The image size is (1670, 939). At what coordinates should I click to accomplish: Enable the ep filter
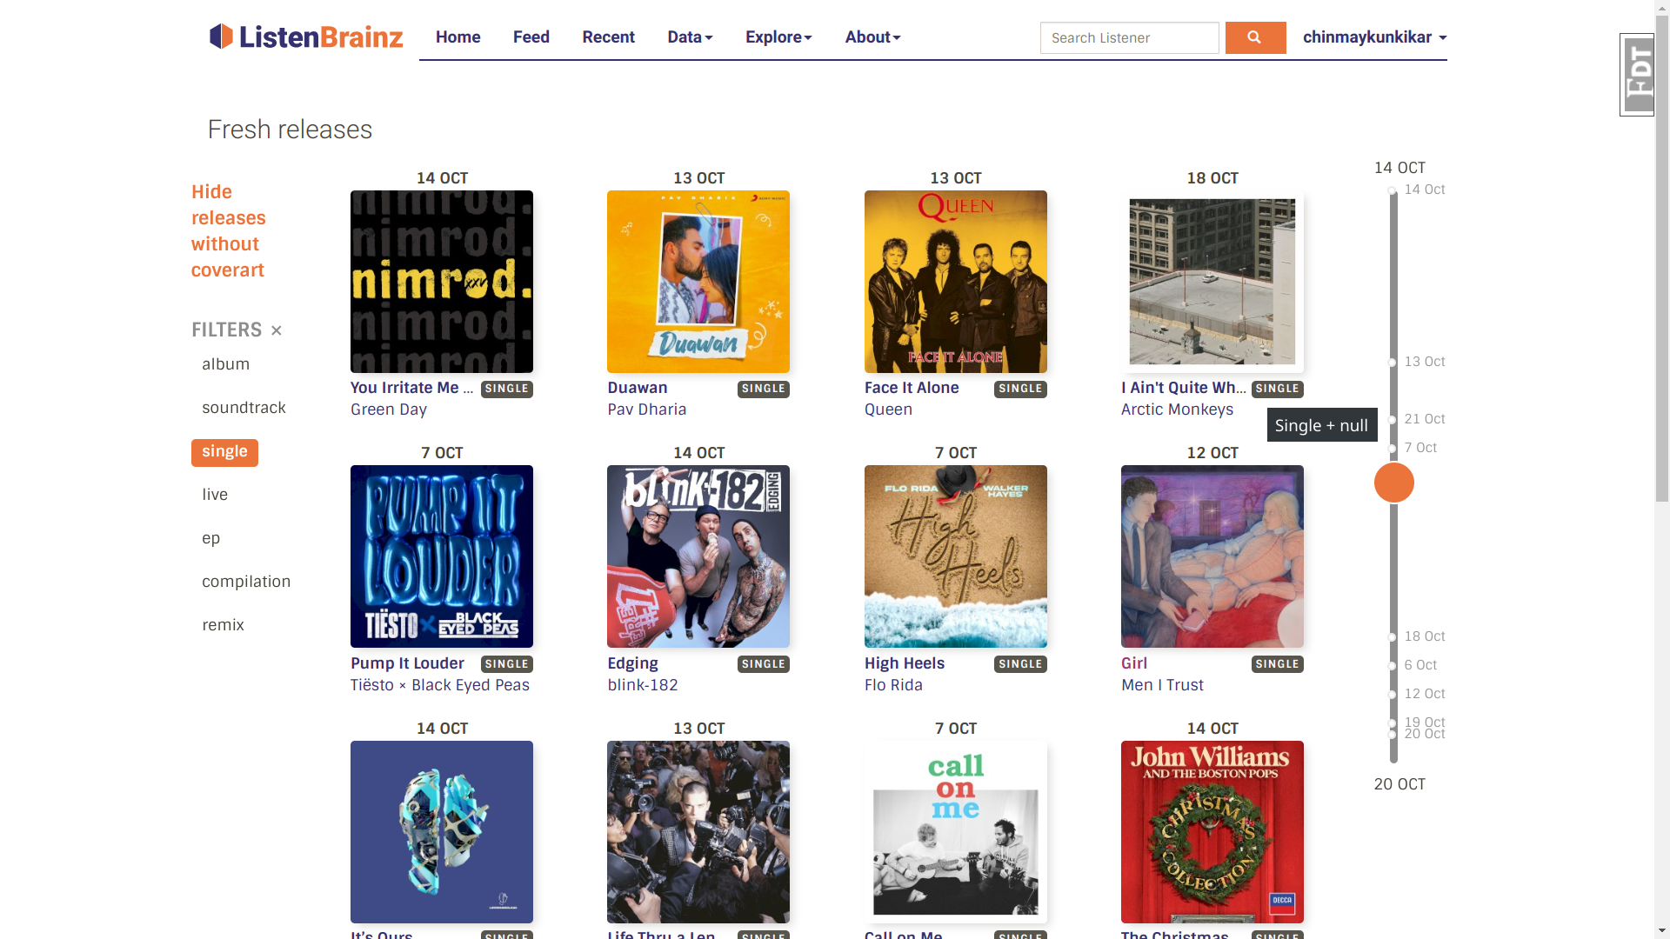211,538
